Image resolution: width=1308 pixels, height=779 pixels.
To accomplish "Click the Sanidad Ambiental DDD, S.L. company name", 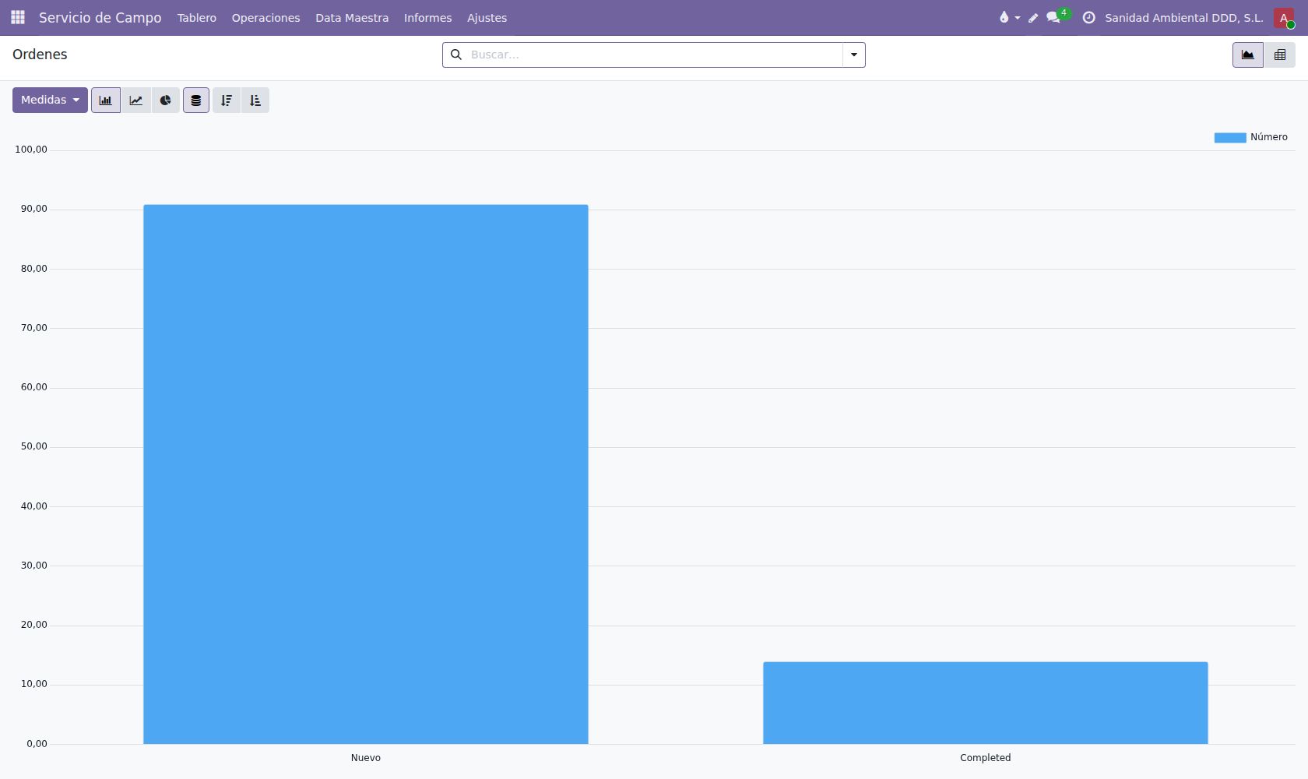I will tap(1184, 18).
